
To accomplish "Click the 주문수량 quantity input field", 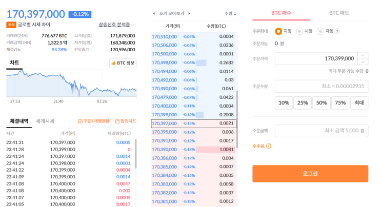I will click(322, 86).
